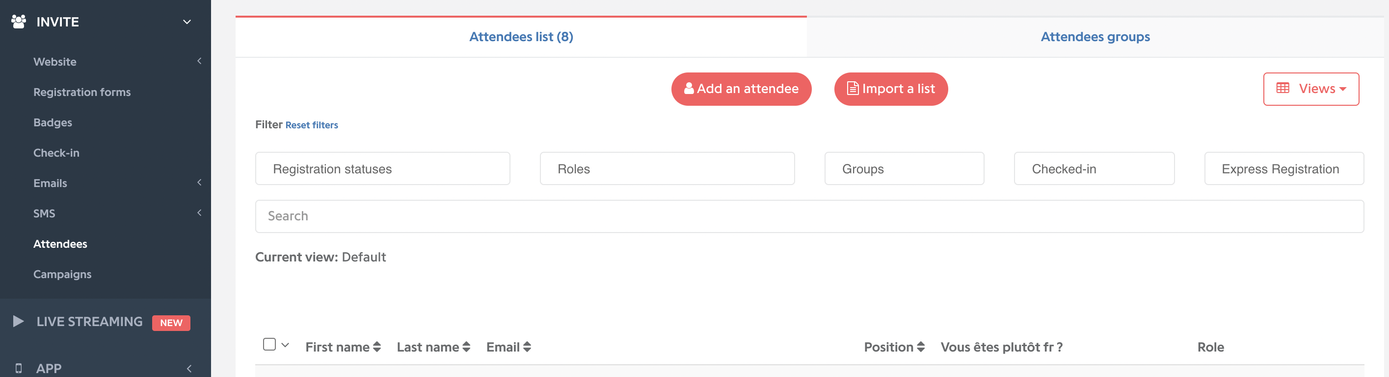Viewport: 1389px width, 377px height.
Task: Click the Invite people group icon
Action: 18,22
